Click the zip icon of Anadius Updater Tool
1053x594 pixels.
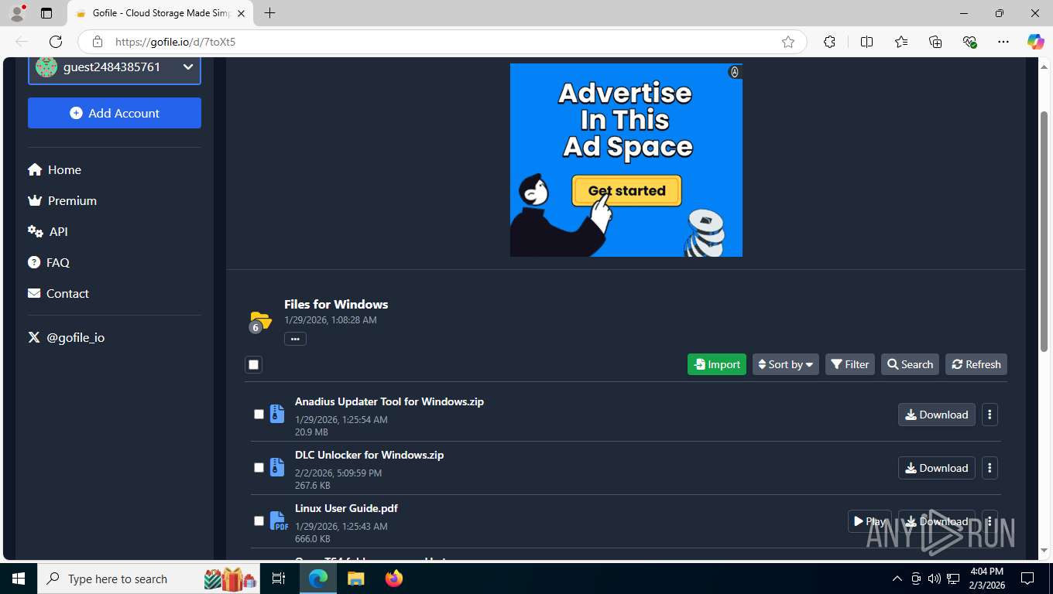(x=277, y=414)
